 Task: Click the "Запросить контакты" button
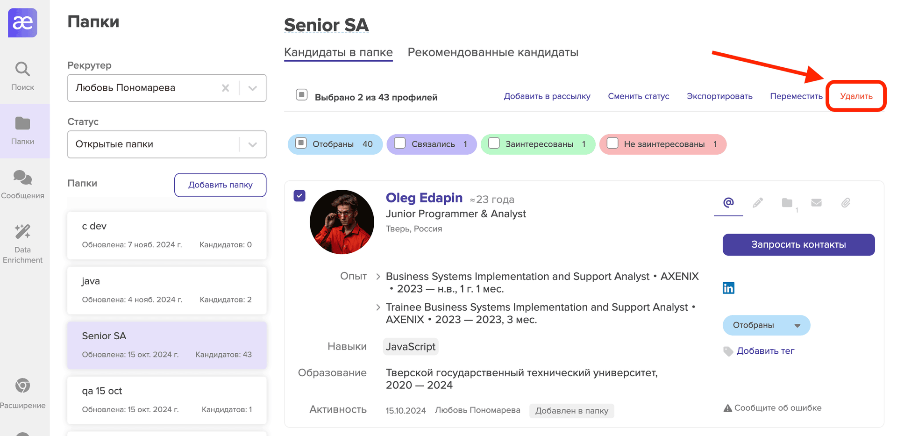[798, 244]
